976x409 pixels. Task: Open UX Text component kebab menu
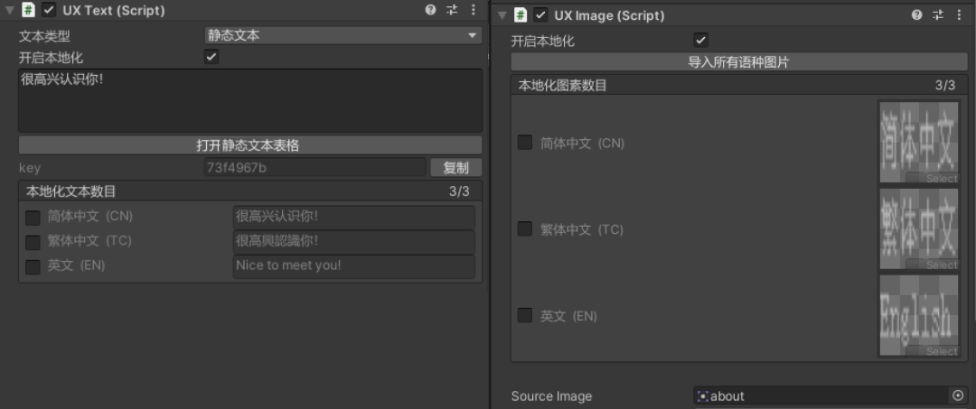point(473,10)
